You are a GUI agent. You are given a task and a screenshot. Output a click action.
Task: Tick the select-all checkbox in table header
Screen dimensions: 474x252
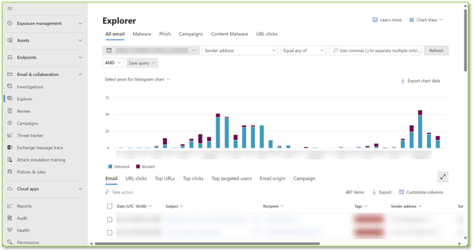(x=109, y=206)
